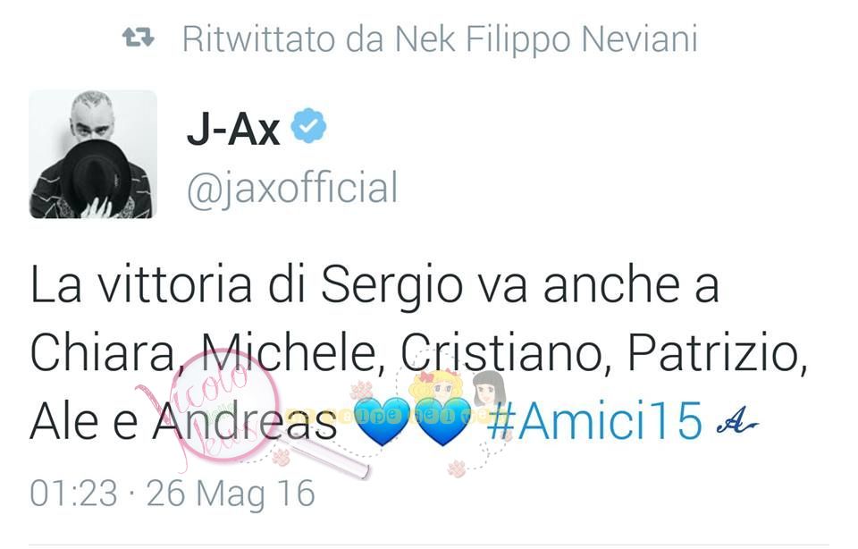Click the dark-haired cartoon girl sticker
This screenshot has width=858, height=549.
coord(488,387)
